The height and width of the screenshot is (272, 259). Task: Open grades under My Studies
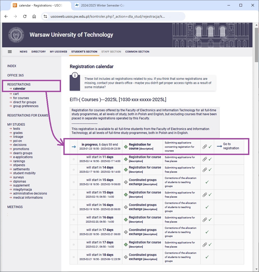click(18, 133)
